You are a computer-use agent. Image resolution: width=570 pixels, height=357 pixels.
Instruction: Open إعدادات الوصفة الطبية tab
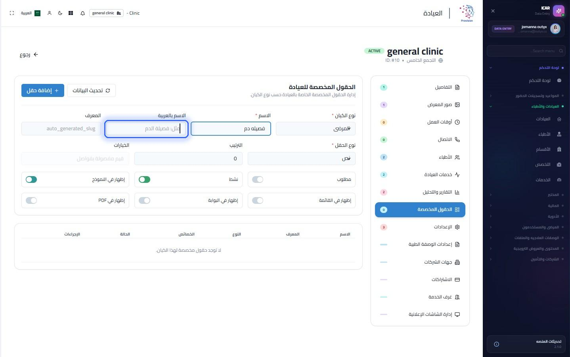pyautogui.click(x=420, y=245)
